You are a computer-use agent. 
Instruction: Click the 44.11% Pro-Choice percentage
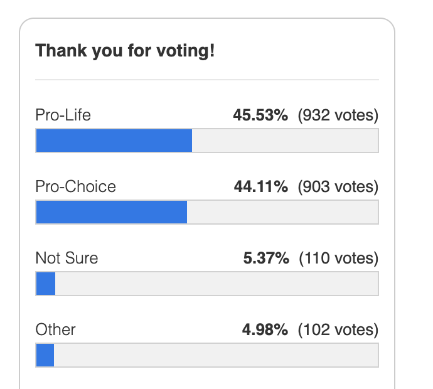[260, 186]
